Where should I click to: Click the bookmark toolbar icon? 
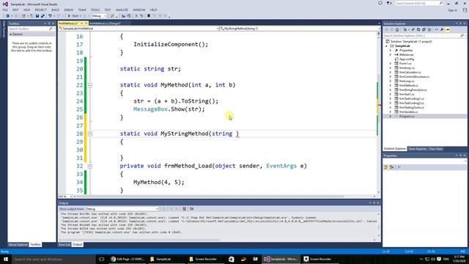tap(149, 16)
